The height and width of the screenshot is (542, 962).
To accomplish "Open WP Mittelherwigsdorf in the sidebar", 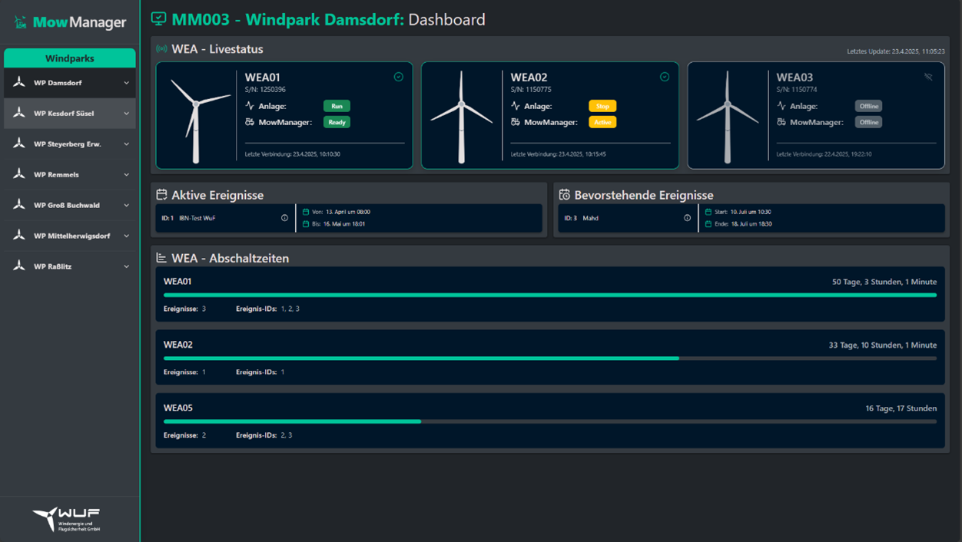I will 71,236.
